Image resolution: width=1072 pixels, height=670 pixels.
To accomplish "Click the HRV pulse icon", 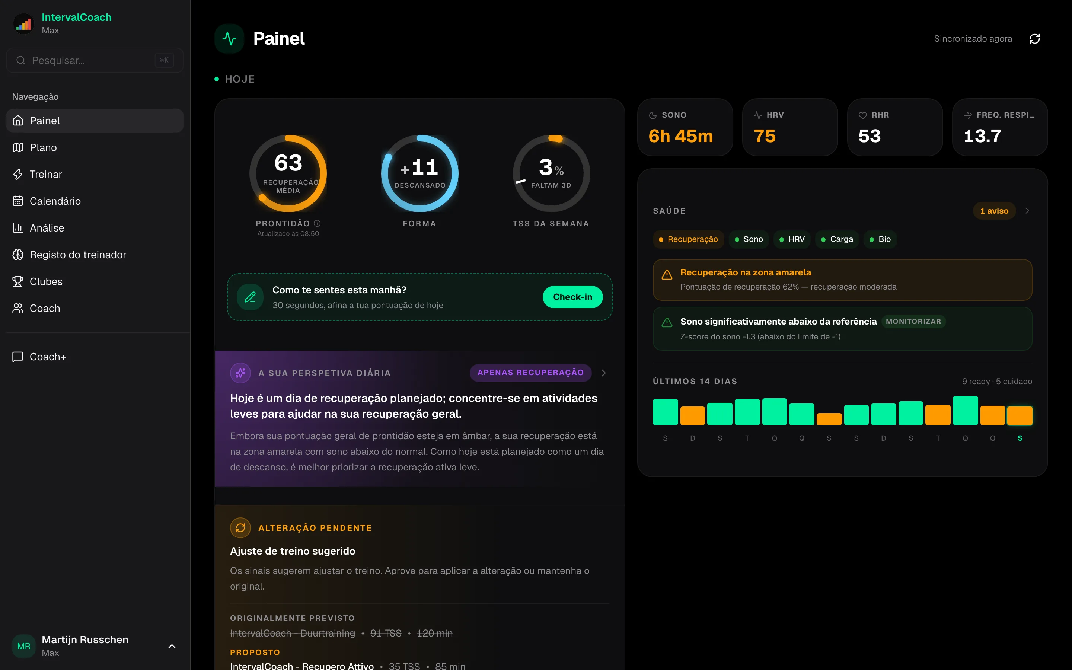I will 758,115.
